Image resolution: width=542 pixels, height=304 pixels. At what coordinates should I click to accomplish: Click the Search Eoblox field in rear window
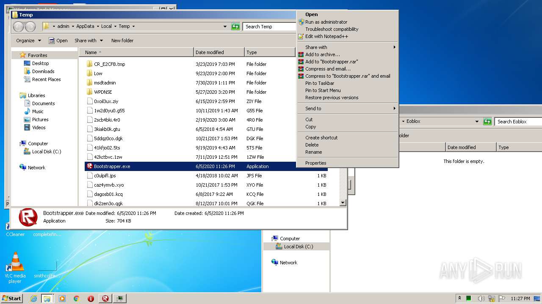518,122
